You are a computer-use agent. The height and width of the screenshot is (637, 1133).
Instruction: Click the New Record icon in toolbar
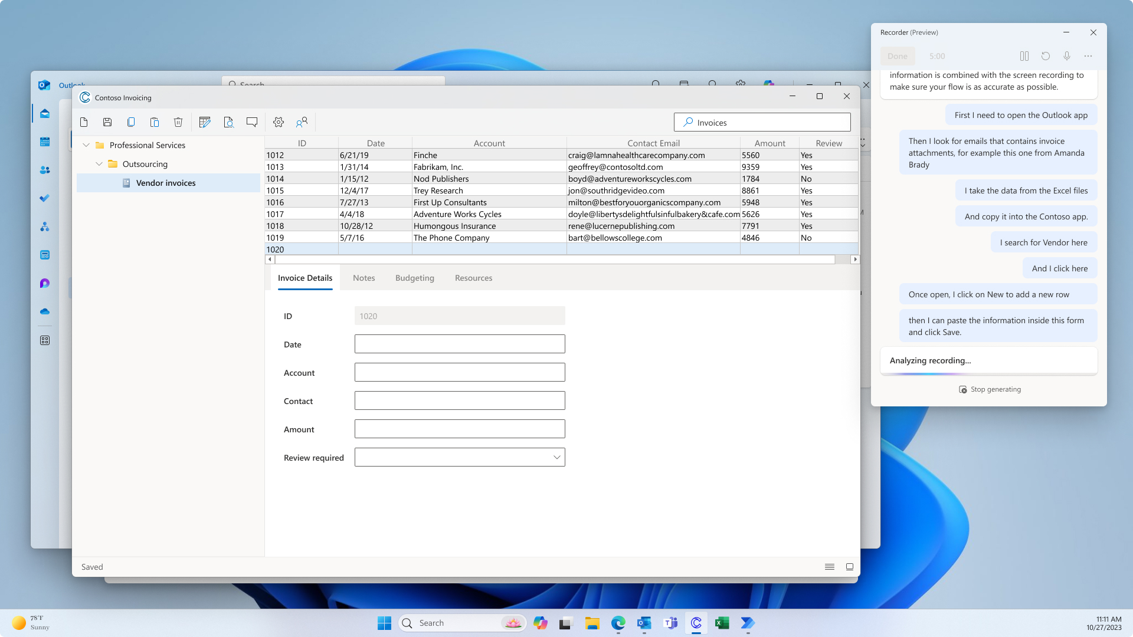click(84, 122)
